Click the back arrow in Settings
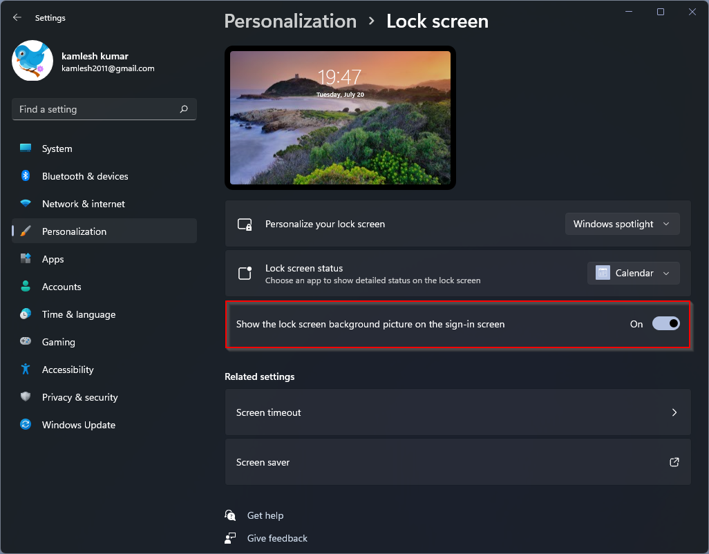The width and height of the screenshot is (709, 554). pyautogui.click(x=17, y=17)
